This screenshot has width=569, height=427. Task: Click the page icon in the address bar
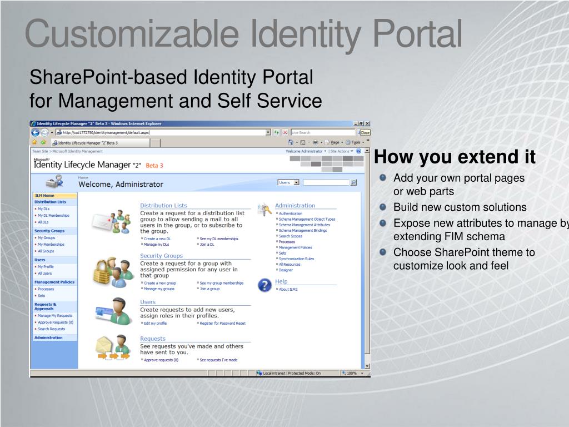click(x=59, y=132)
